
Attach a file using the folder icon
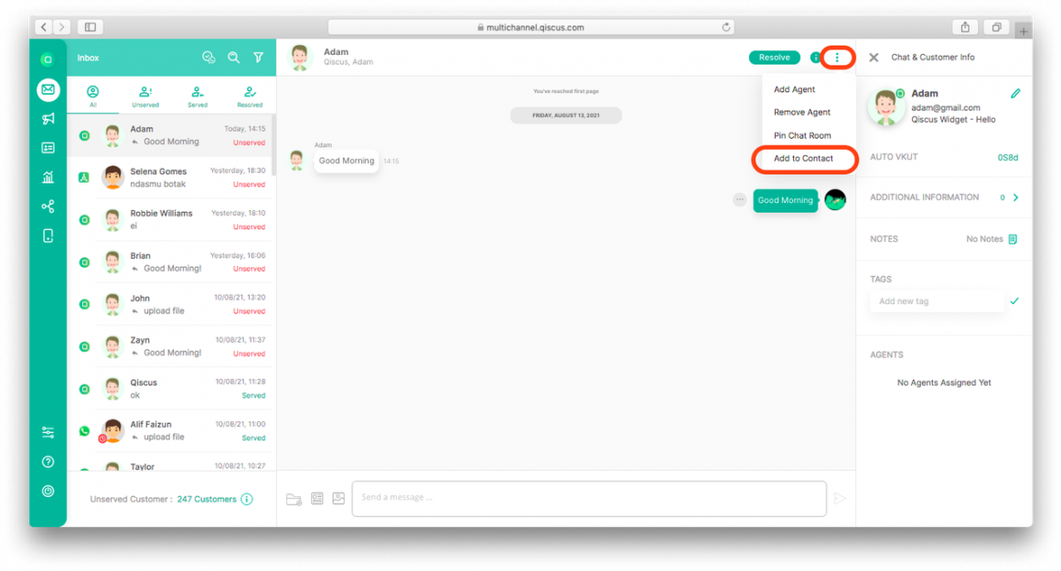tap(293, 498)
